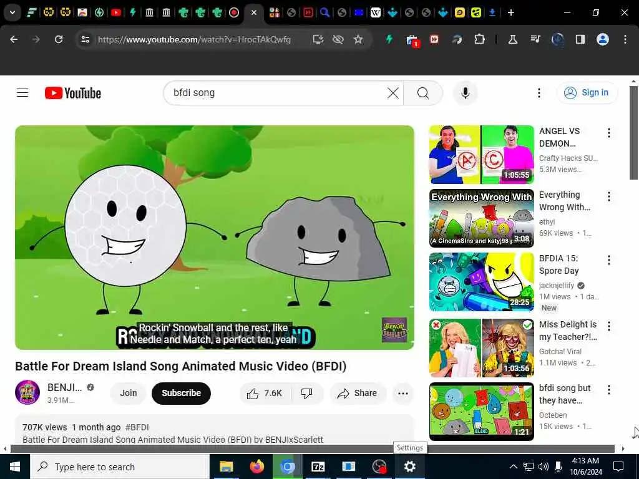Open the YouTube guide hamburger menu
The height and width of the screenshot is (479, 639).
point(22,93)
